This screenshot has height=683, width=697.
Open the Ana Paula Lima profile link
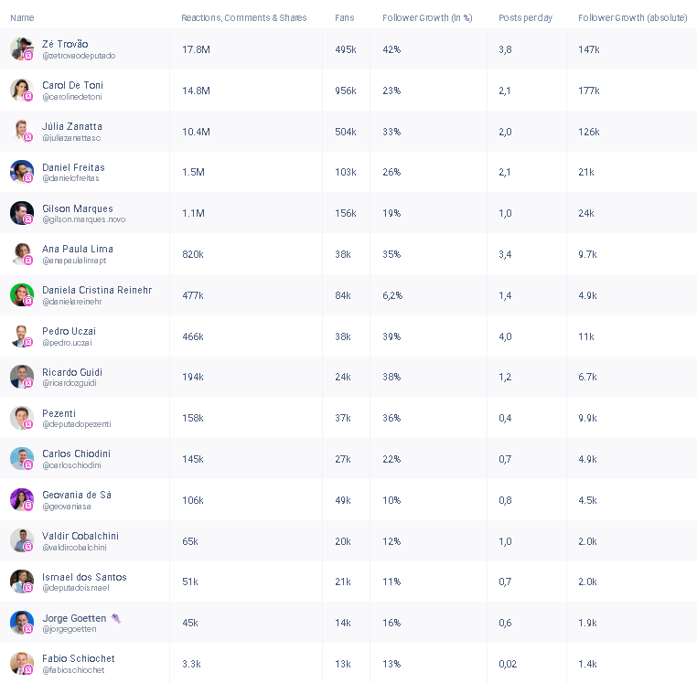[78, 249]
